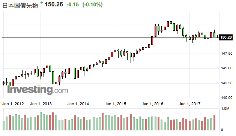Click the Jan 1, 2012 date label
Screen dimensions: 236x136
(13, 104)
